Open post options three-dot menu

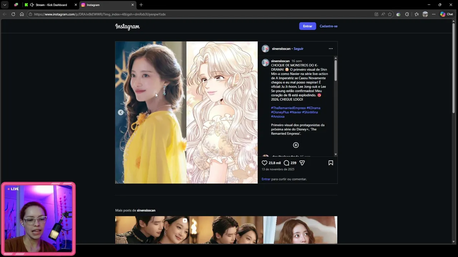[x=331, y=49]
